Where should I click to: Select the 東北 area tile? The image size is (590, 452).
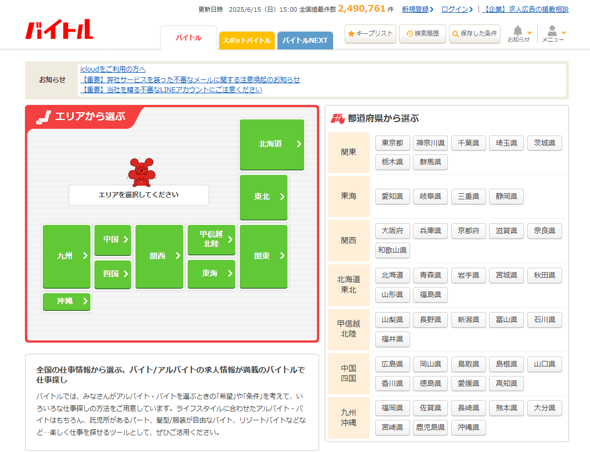264,197
